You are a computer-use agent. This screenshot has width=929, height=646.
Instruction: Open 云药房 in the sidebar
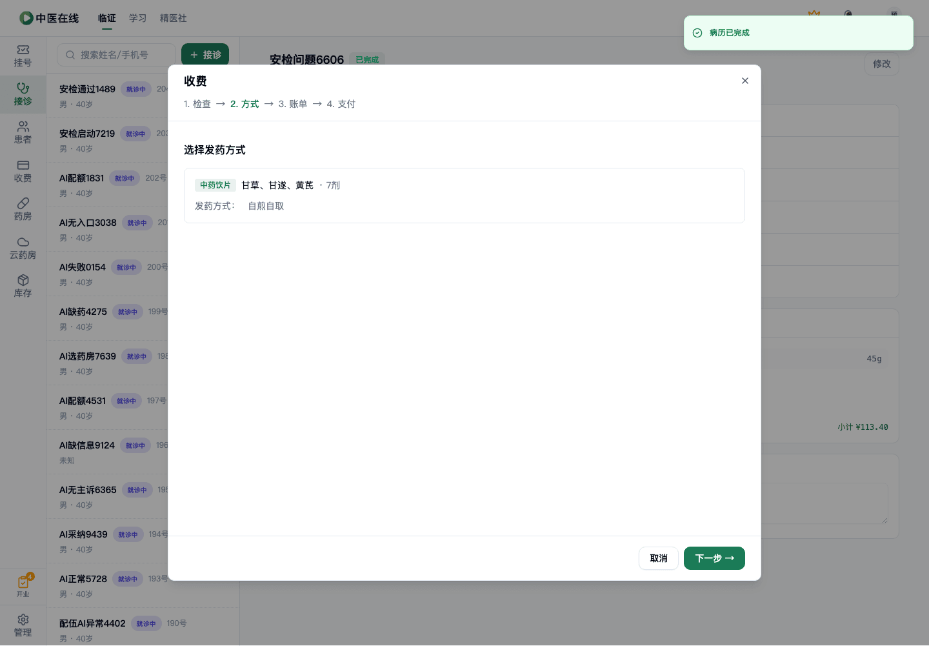(x=23, y=248)
